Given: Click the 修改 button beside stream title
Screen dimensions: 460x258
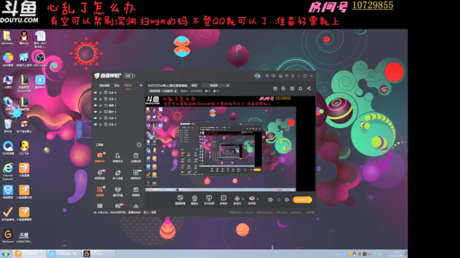Looking at the screenshot, I should tap(194, 85).
